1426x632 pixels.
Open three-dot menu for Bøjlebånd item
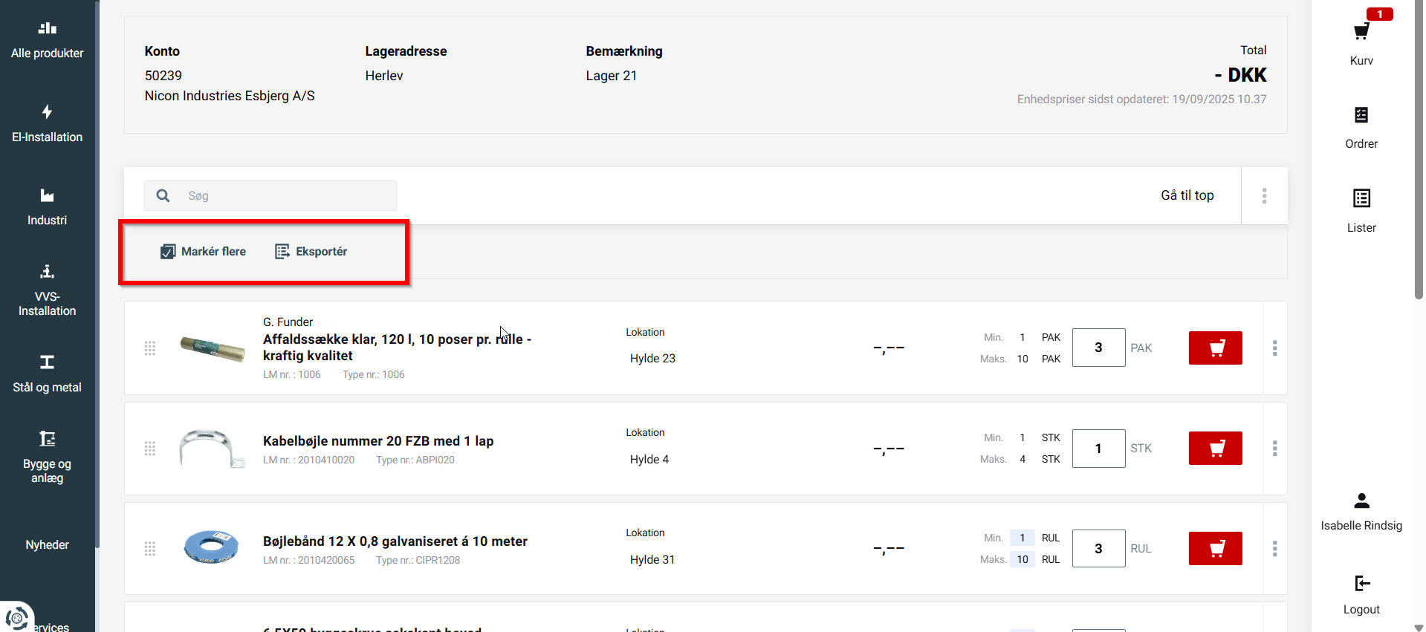pos(1274,549)
